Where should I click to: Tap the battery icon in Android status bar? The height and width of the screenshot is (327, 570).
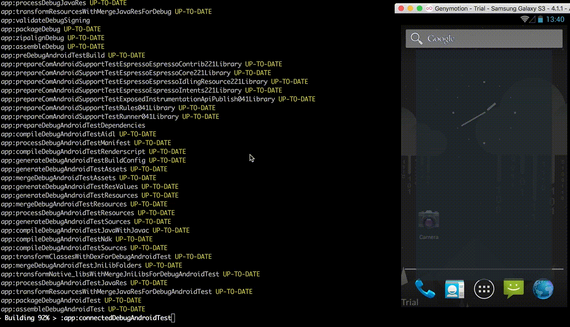point(540,20)
